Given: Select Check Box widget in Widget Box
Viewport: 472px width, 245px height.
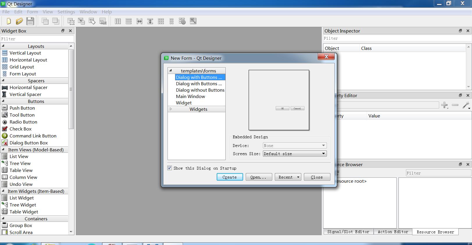Looking at the screenshot, I should (20, 129).
